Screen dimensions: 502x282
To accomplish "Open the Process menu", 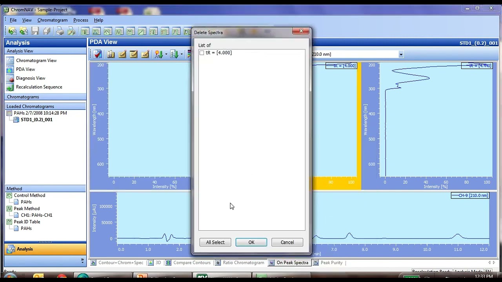I will tap(81, 20).
